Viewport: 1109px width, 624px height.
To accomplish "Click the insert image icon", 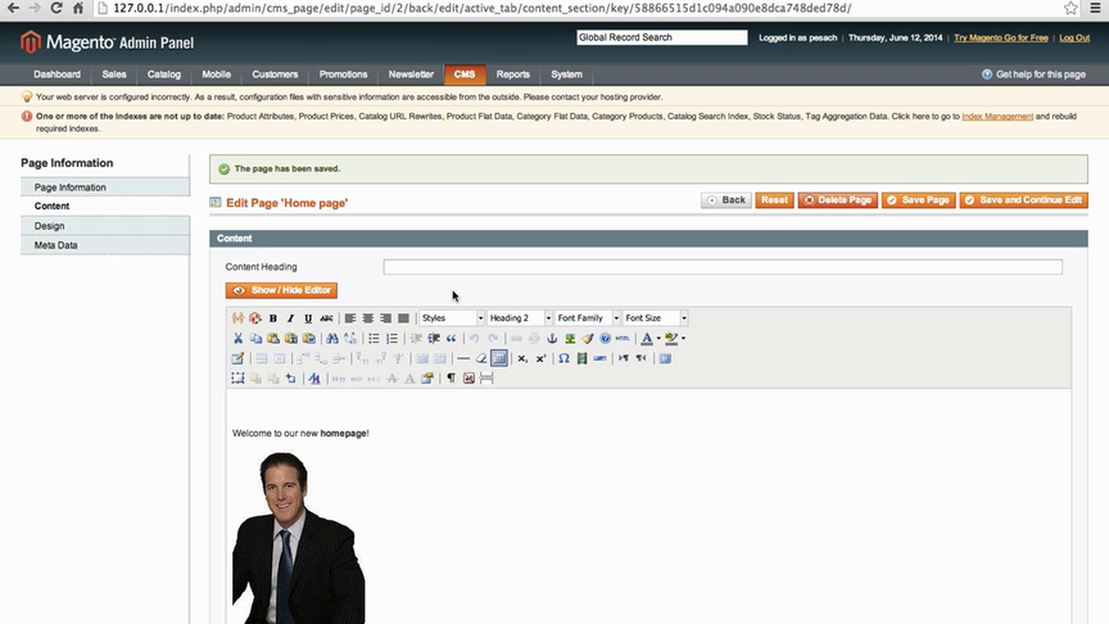I will point(569,338).
